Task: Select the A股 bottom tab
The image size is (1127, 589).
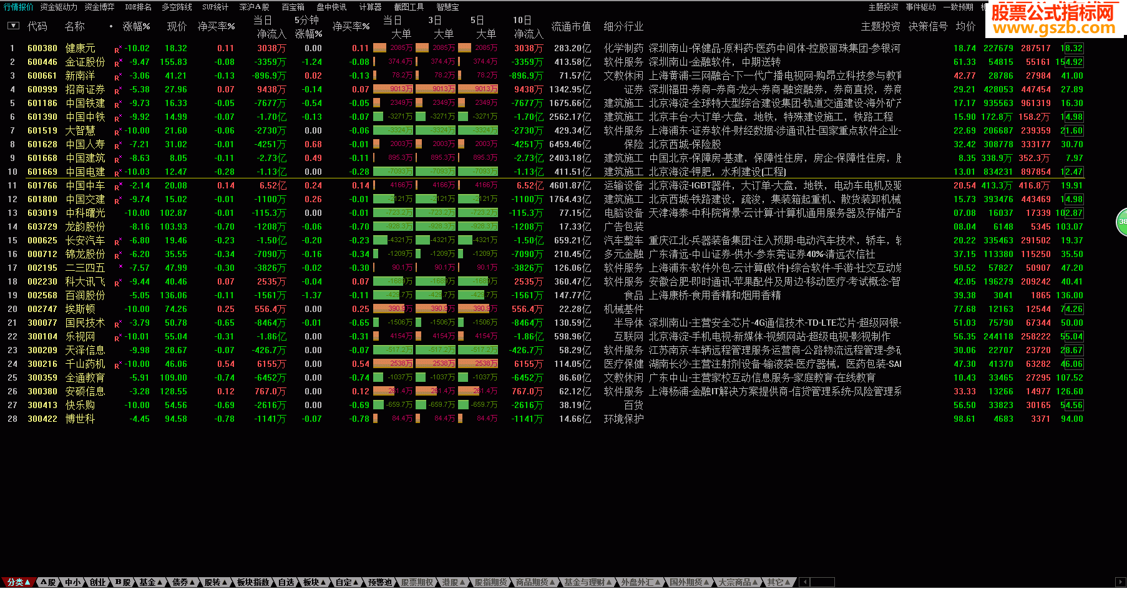Action: (x=48, y=582)
